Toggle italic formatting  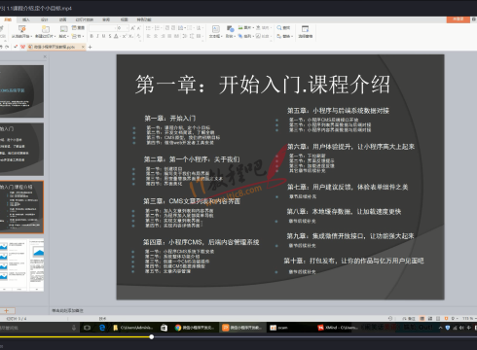coord(97,36)
